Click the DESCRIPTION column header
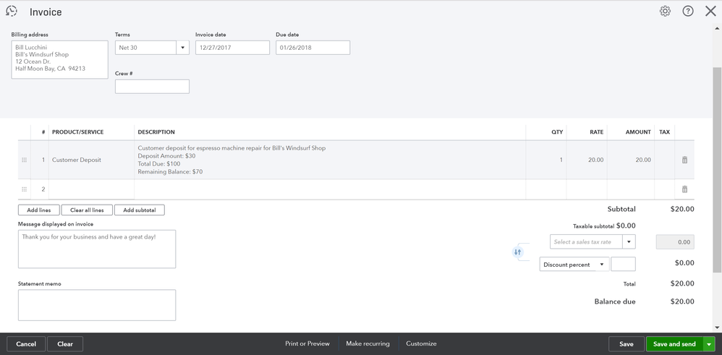Image resolution: width=722 pixels, height=355 pixels. 156,132
